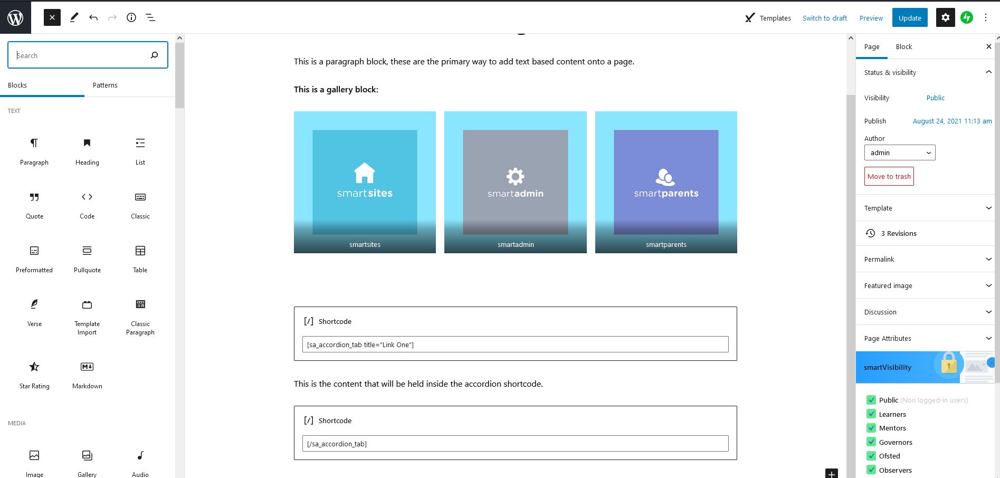The width and height of the screenshot is (1000, 478).
Task: Insert a List block
Action: tap(140, 151)
